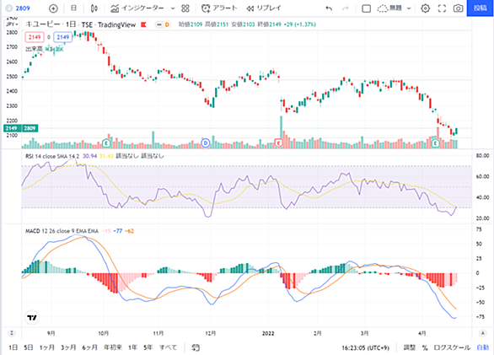Select the 6ヶ月 date range

(x=90, y=347)
